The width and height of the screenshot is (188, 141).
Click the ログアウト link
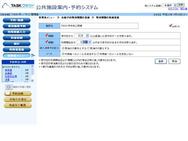pos(173,9)
